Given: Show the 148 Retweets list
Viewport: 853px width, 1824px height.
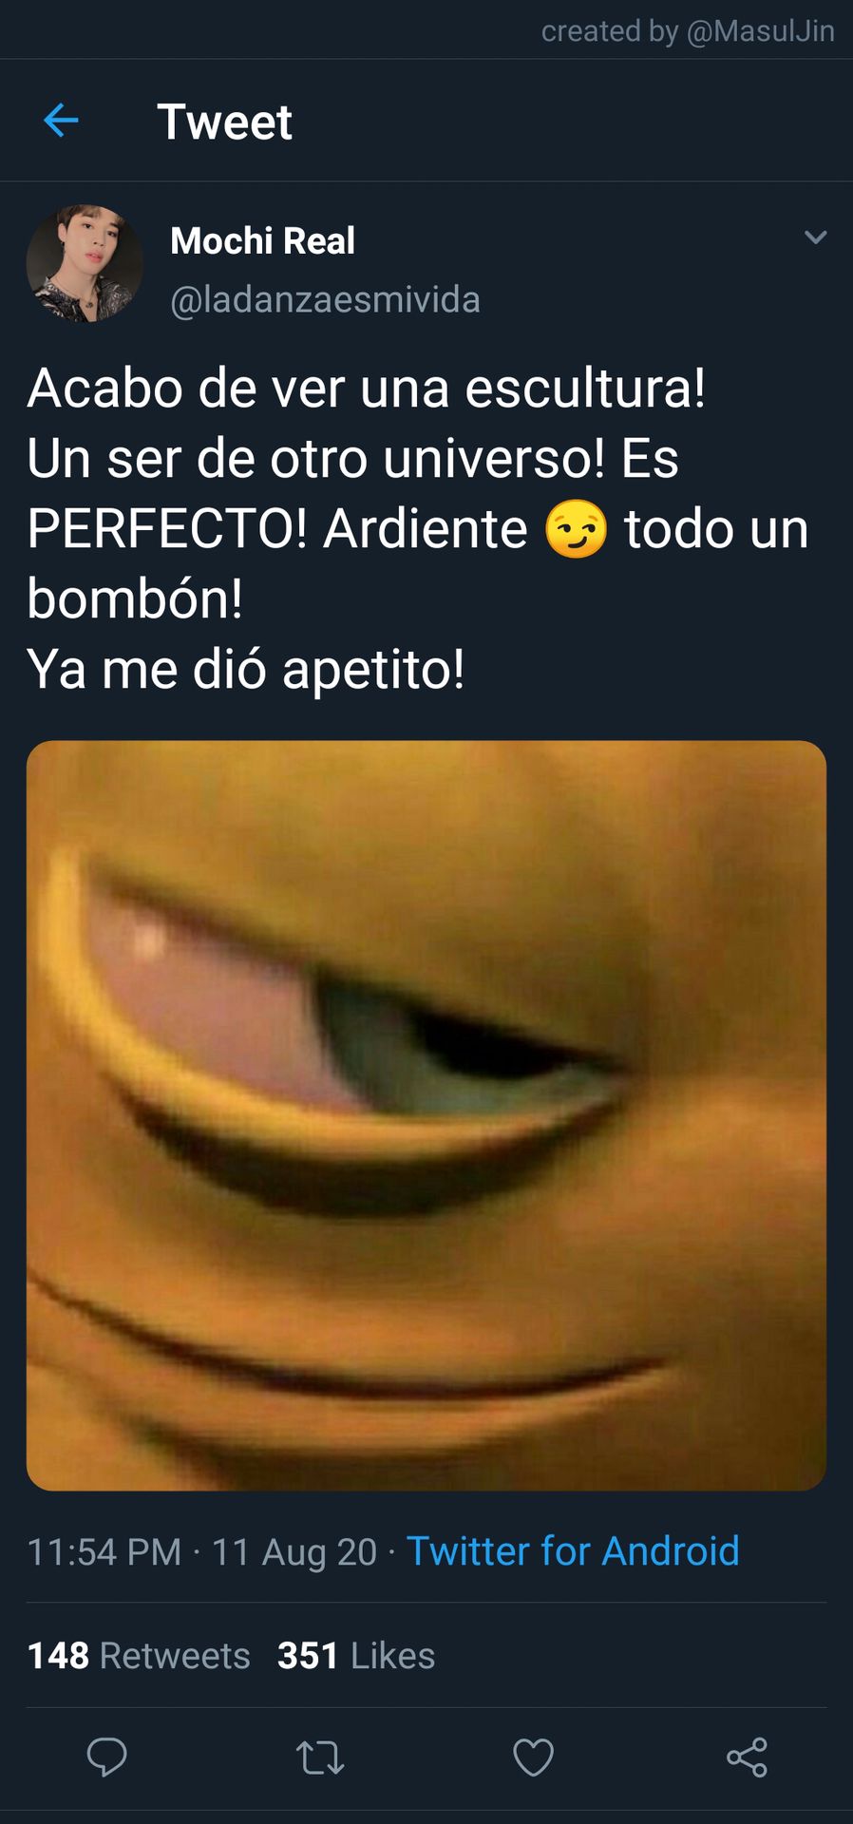Looking at the screenshot, I should [x=139, y=1656].
